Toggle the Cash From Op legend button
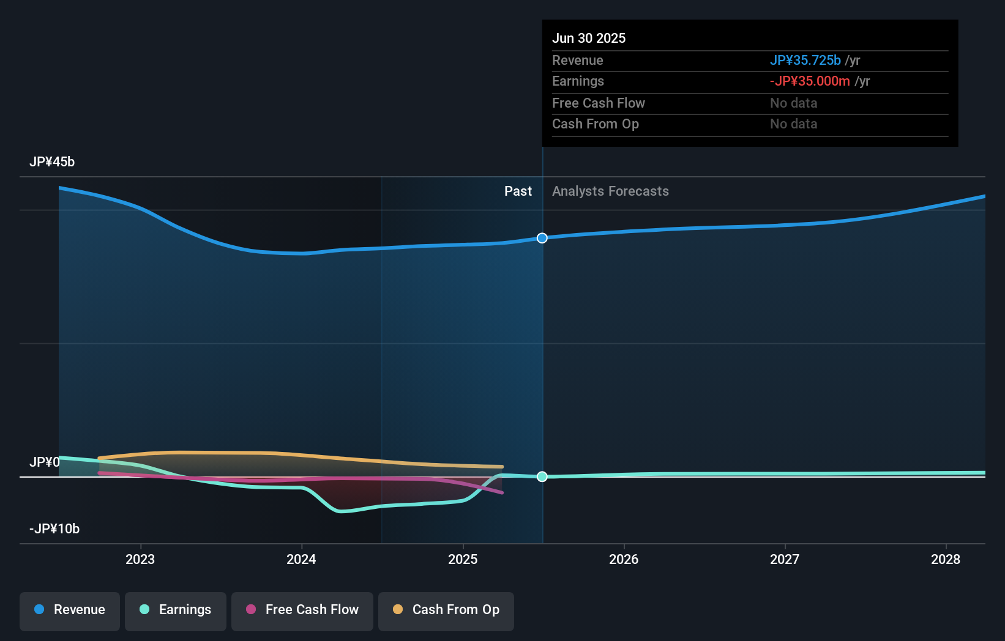This screenshot has width=1005, height=641. [x=446, y=611]
